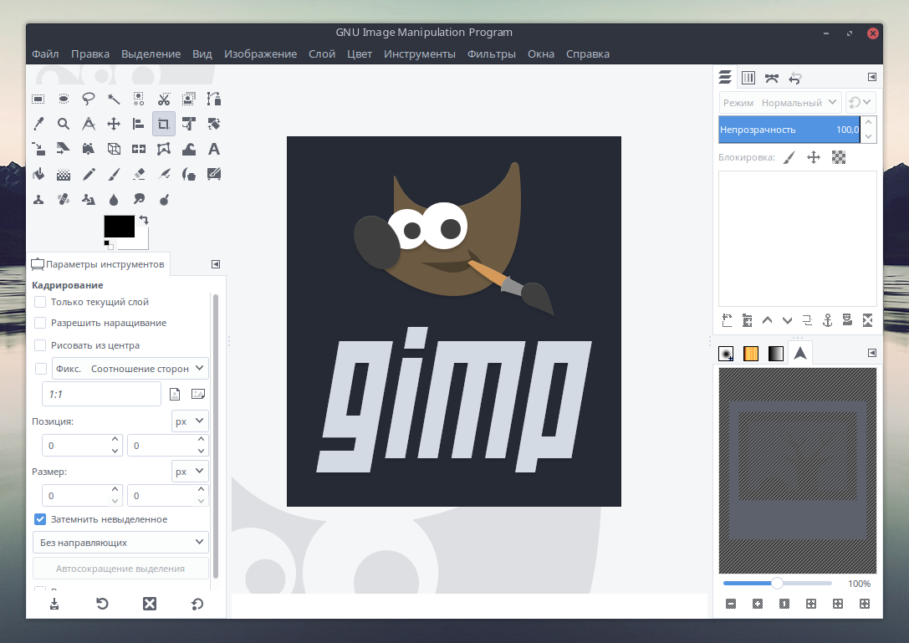This screenshot has height=643, width=909.
Task: Uncheck Затемнить невыделенное
Action: [40, 519]
